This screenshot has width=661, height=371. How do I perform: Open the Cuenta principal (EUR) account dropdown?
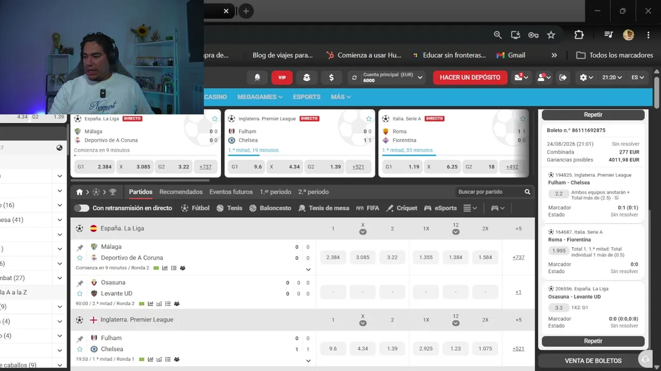point(392,77)
